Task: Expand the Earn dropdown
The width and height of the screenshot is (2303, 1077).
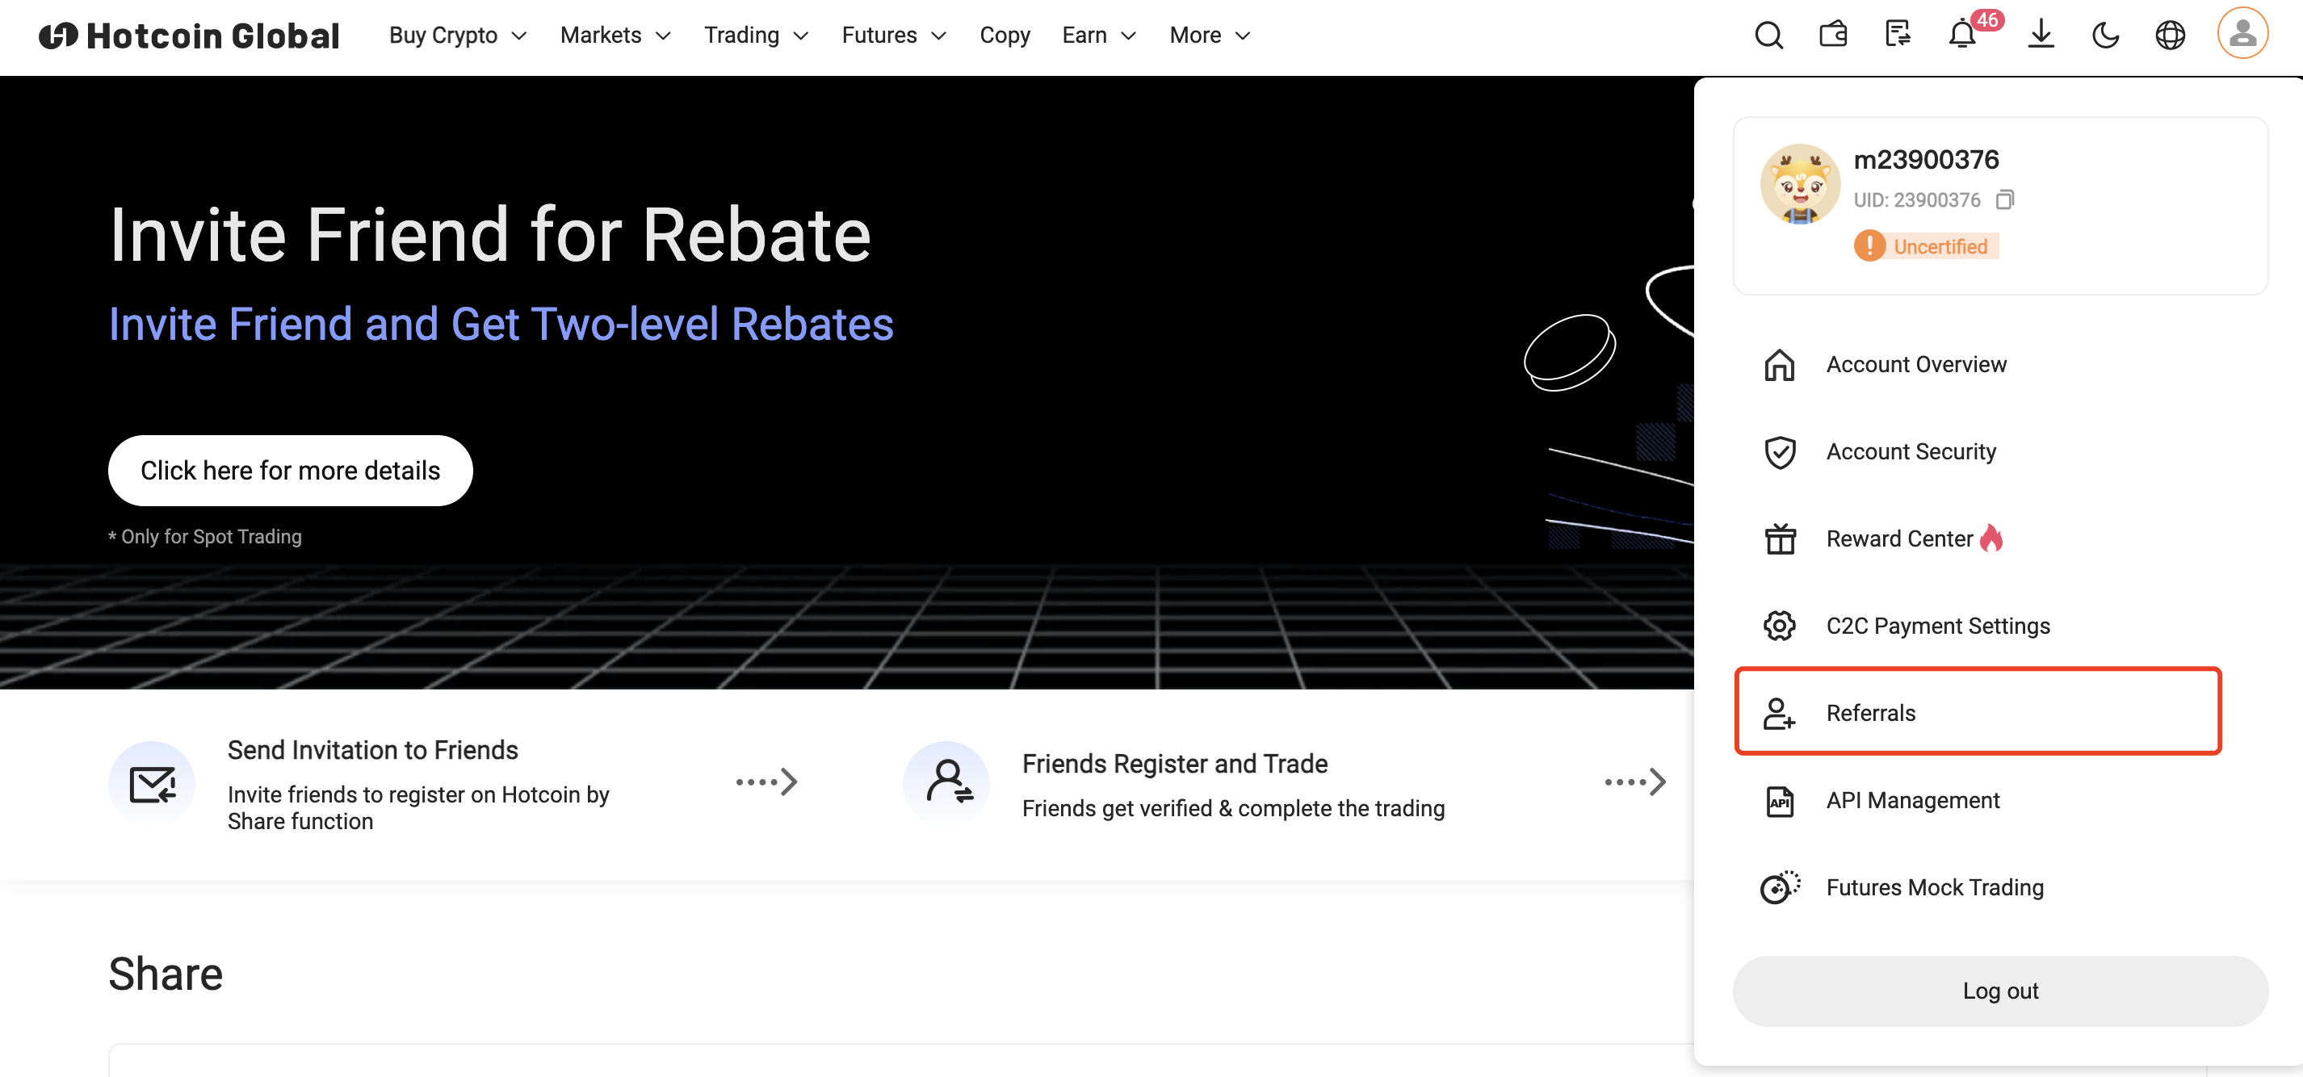Action: pos(1099,36)
